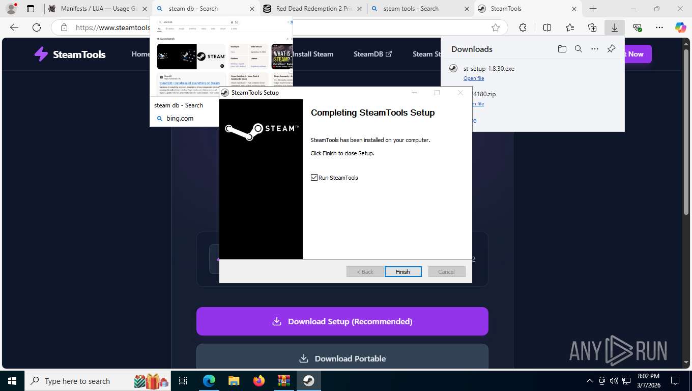Uncheck the Run SteamTools checkbox
The width and height of the screenshot is (692, 391).
[314, 178]
